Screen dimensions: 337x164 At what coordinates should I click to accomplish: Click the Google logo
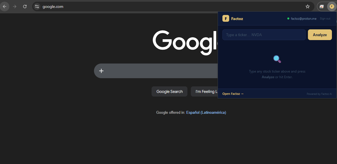point(185,43)
